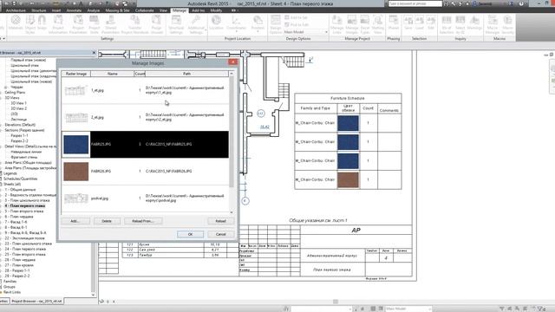
Task: Confirm with OK in Manage Images dialog
Action: 190,234
